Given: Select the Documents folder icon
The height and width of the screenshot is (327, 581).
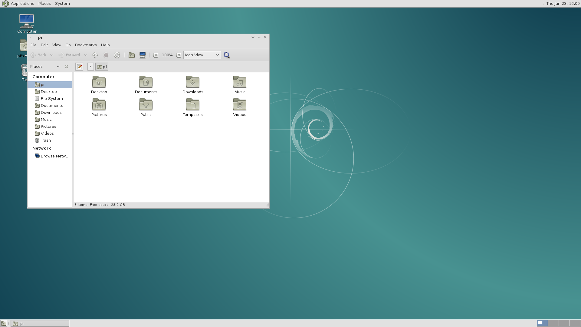Looking at the screenshot, I should click(146, 85).
